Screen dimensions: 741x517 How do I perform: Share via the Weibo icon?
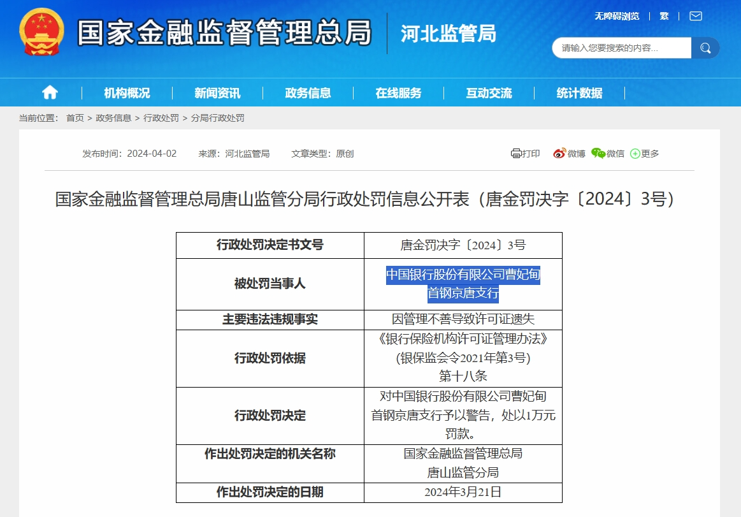pyautogui.click(x=559, y=153)
